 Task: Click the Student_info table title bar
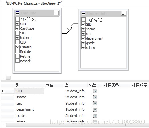tap(103, 14)
